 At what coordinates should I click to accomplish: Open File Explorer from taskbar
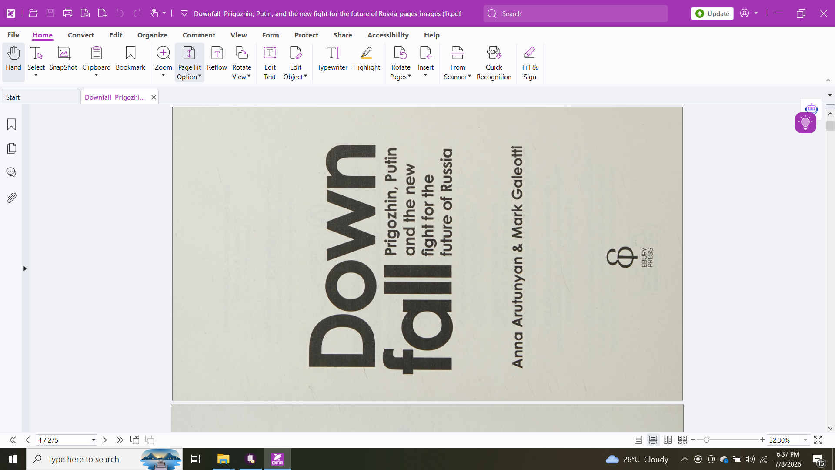click(223, 459)
